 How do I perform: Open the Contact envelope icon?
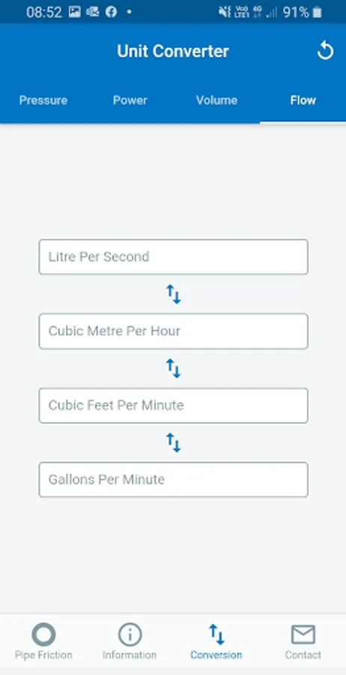303,634
